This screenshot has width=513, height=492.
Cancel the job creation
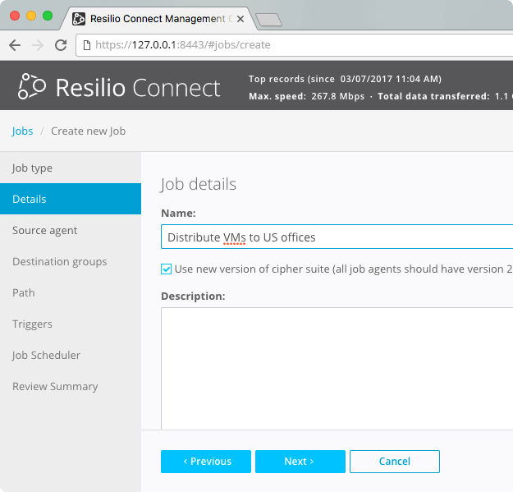[x=395, y=462]
